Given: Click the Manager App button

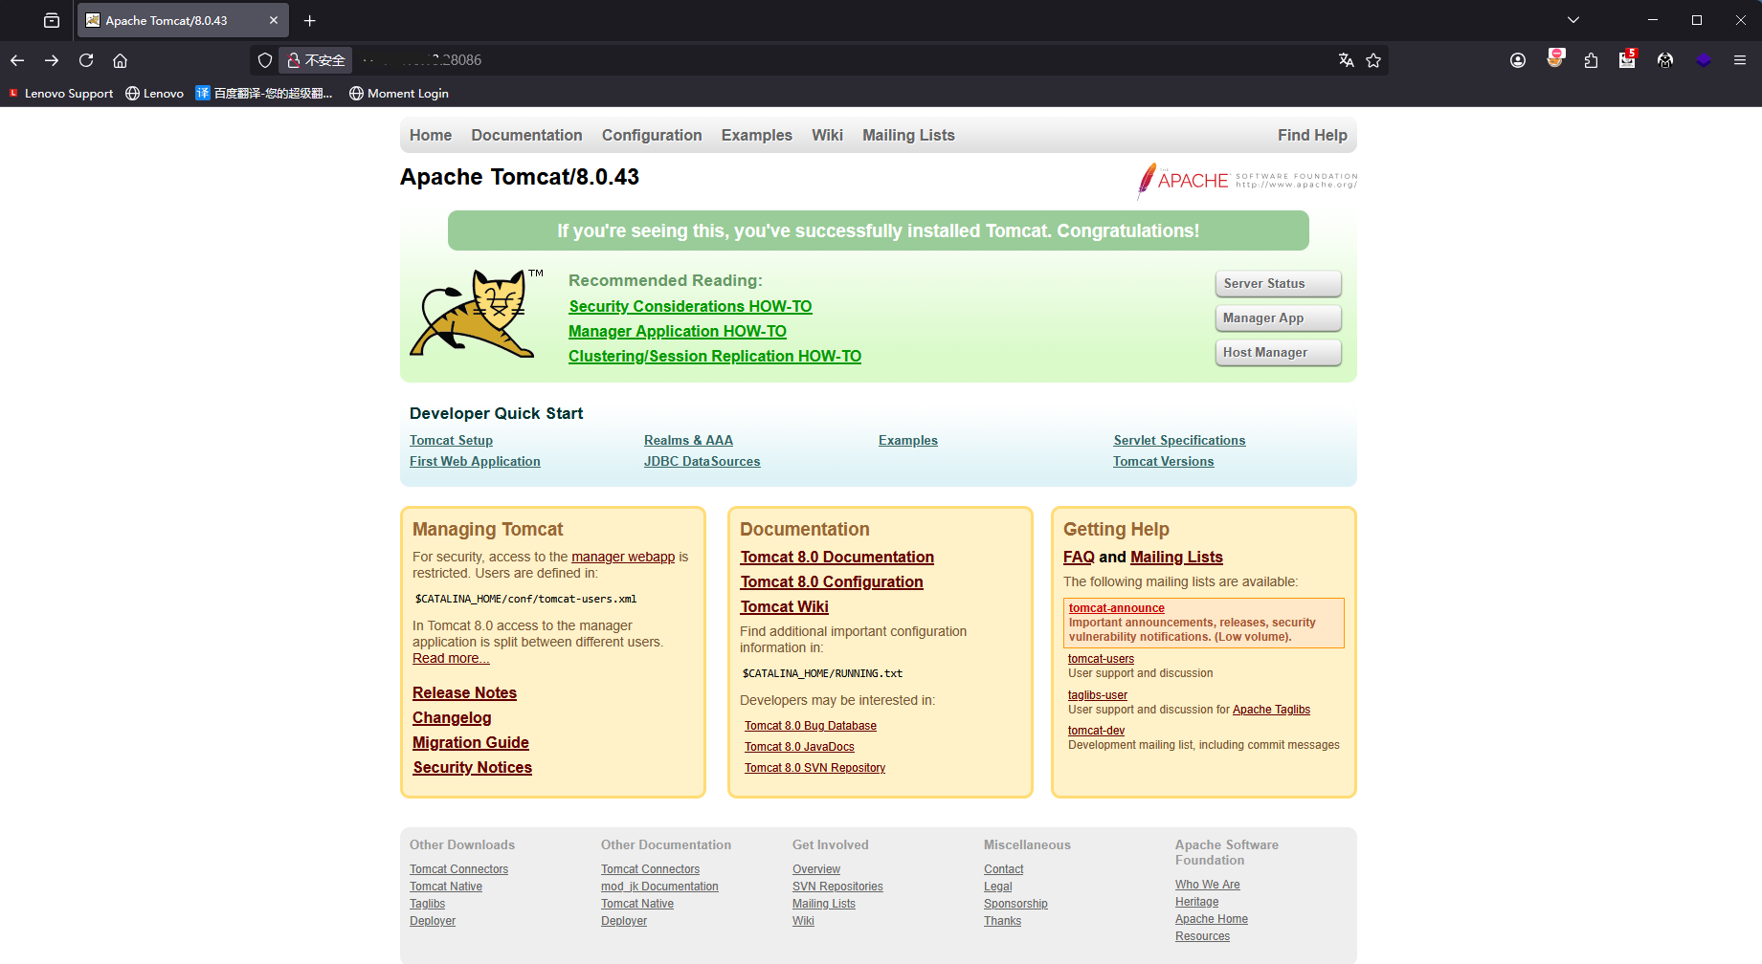Looking at the screenshot, I should pos(1279,318).
